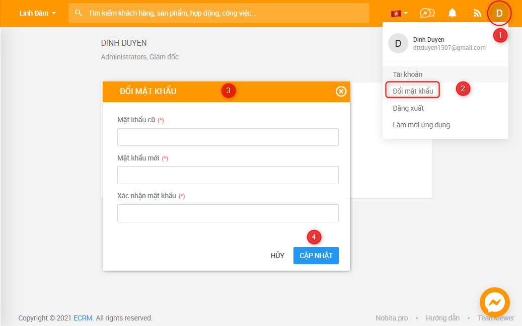Image resolution: width=522 pixels, height=326 pixels.
Task: Open the notifications bell
Action: tap(452, 13)
